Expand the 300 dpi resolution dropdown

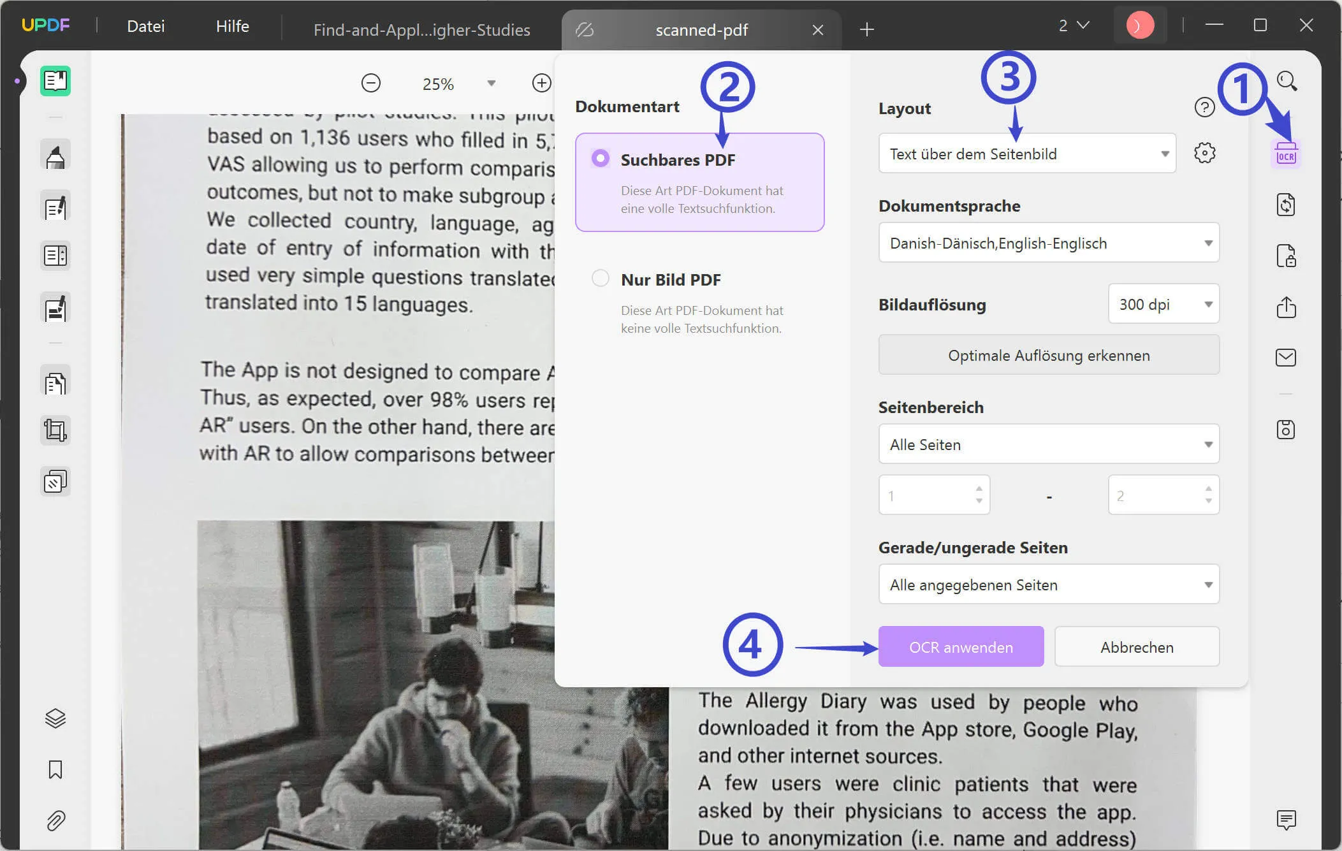[1163, 304]
